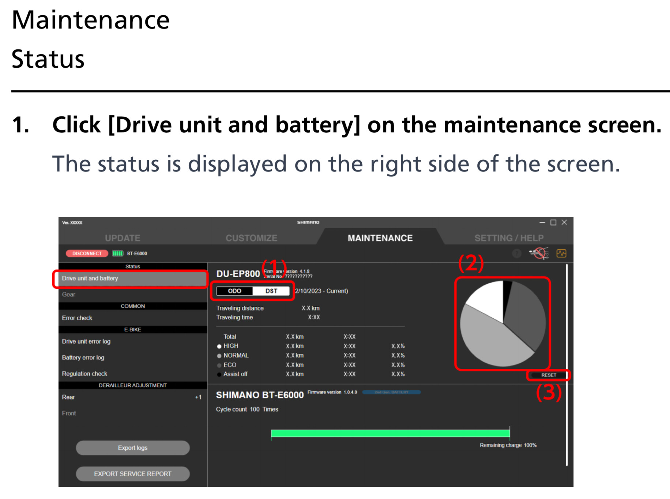670x499 pixels.
Task: Click the Ver. XXXXX version label
Action: (x=72, y=223)
